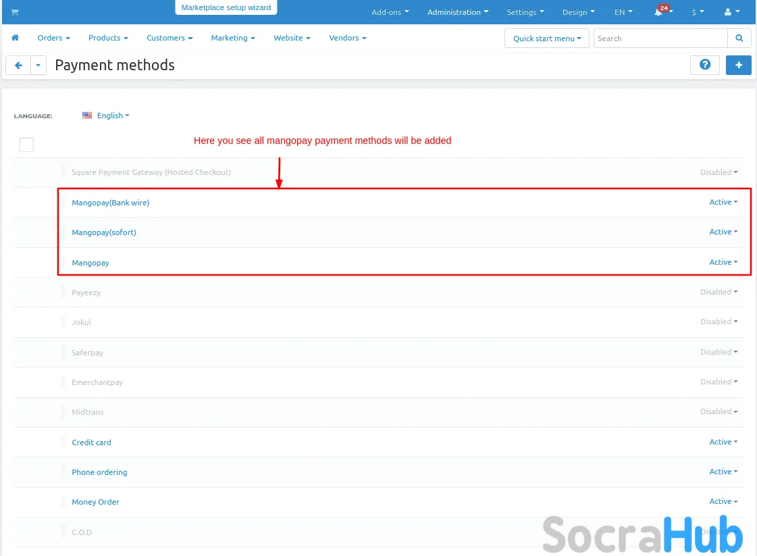Open the user account profile icon
This screenshot has height=556, width=757.
pos(731,12)
